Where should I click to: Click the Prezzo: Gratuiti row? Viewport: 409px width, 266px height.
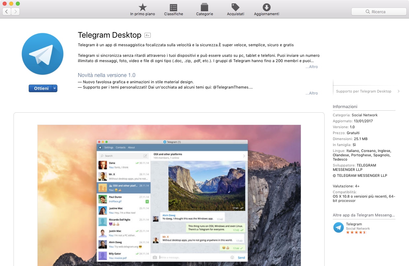coord(346,133)
